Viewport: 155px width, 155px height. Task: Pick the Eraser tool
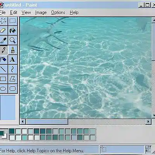(x=3, y=31)
